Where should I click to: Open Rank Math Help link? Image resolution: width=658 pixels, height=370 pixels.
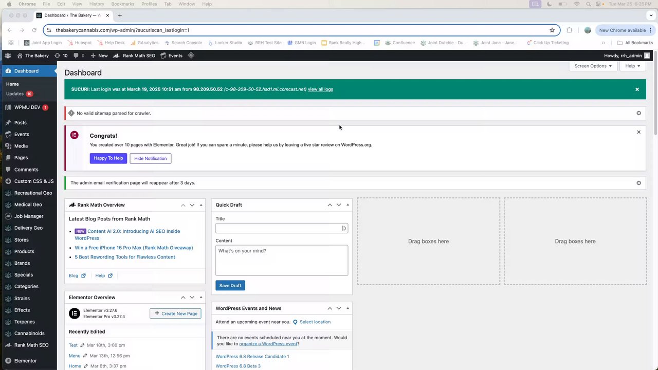pos(103,276)
